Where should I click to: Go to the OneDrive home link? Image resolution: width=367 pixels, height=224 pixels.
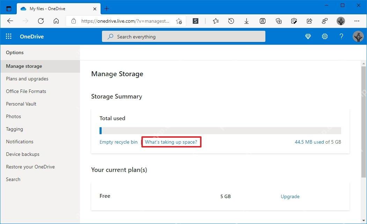click(x=32, y=37)
